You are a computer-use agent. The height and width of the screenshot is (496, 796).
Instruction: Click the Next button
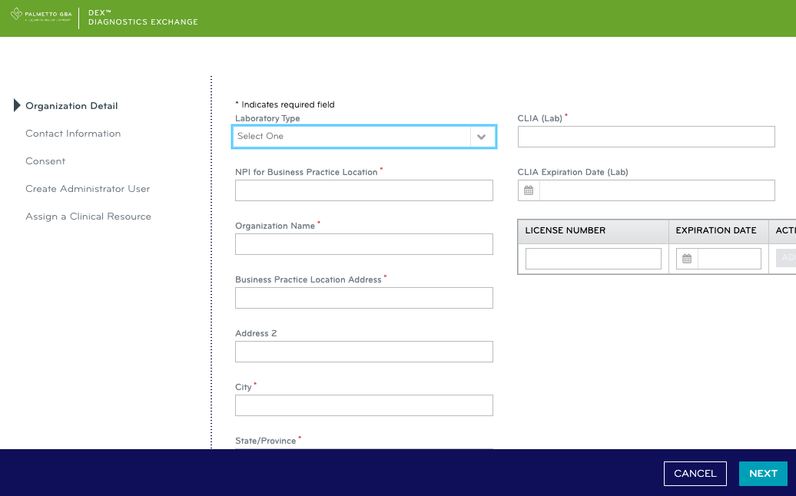[763, 474]
